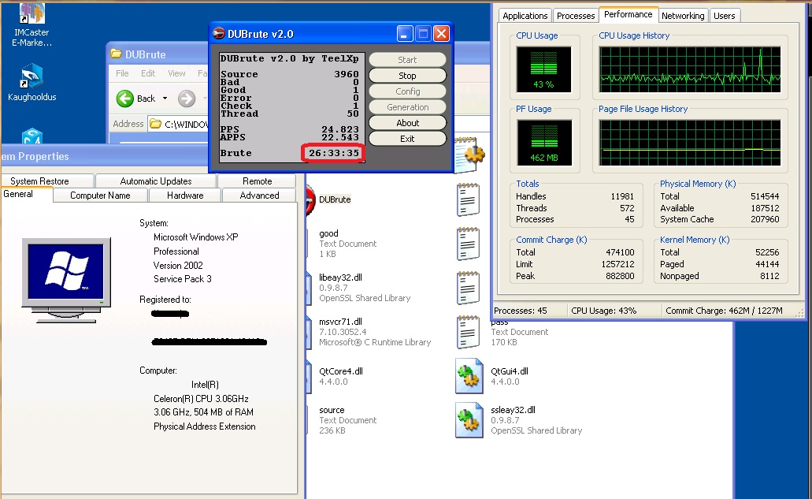The height and width of the screenshot is (499, 812).
Task: Click the DUBrute app icon in title bar
Action: 219,34
